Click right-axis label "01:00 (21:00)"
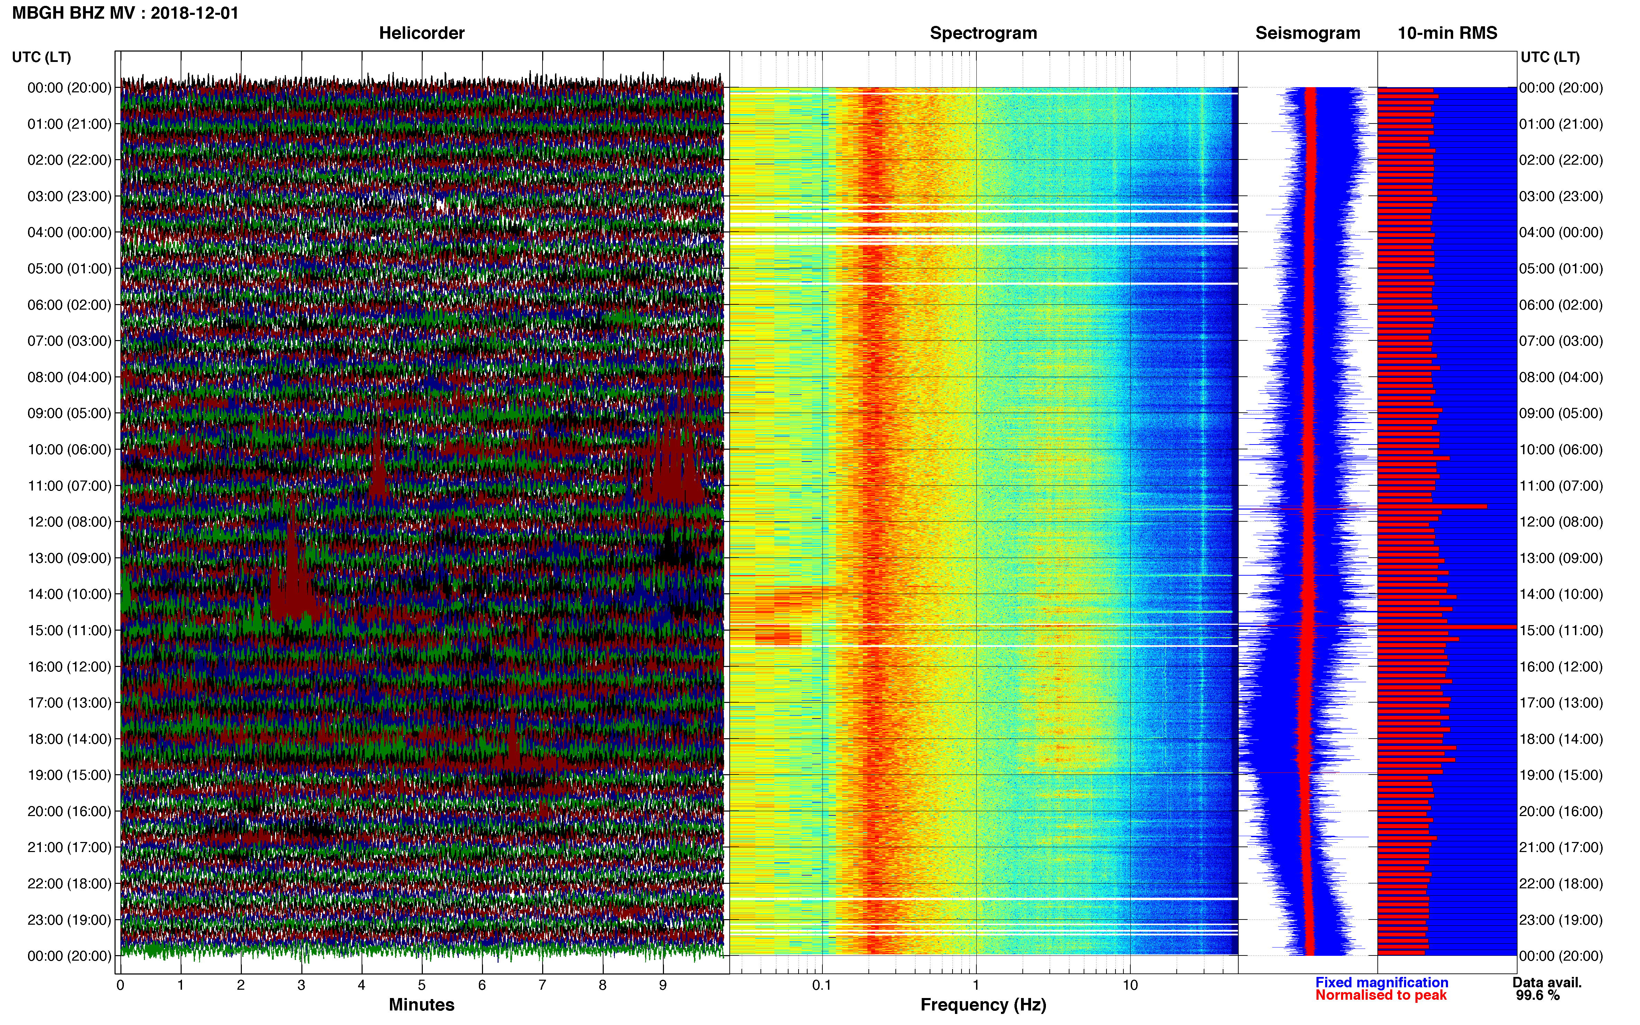Viewport: 1640px width, 1025px height. pyautogui.click(x=1561, y=124)
